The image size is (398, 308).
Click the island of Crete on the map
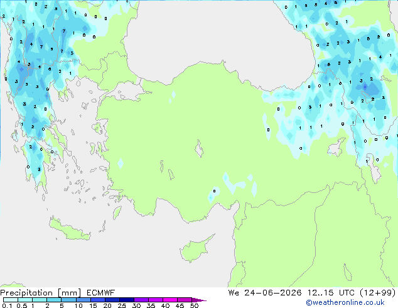(69, 230)
